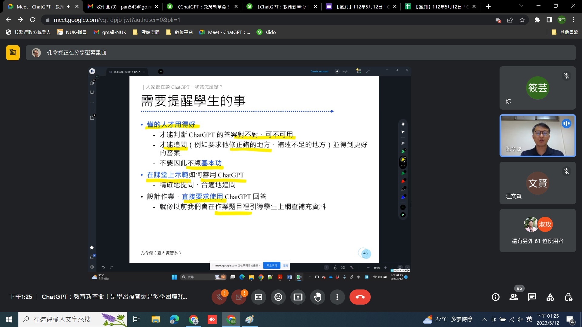
Task: Expand 數位平台 bookmark folder
Action: 179,32
